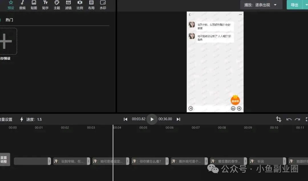
Task: Click the crop icon above the timeline
Action: [279, 119]
